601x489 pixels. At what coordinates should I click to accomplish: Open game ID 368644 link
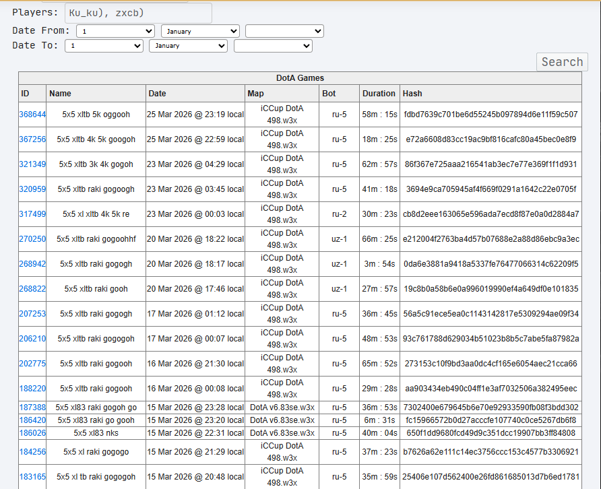coord(32,115)
